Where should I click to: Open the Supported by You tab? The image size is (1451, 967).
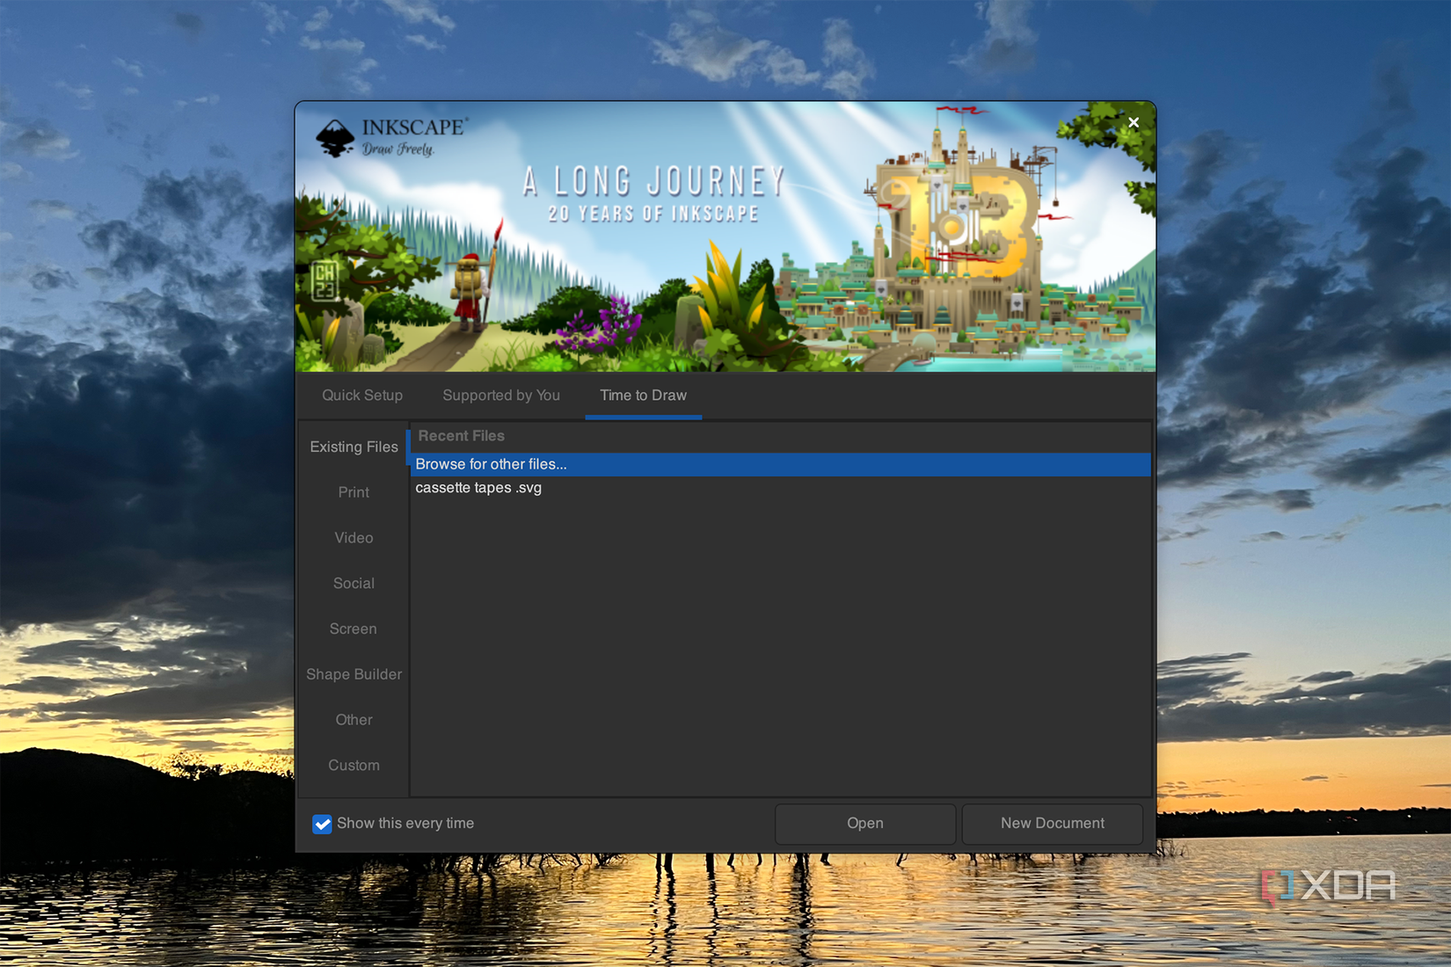click(x=500, y=395)
